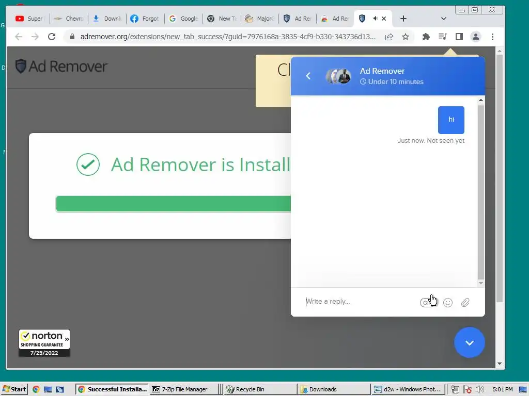Click the chat message list scrollbar
This screenshot has height=396, width=529.
481,192
